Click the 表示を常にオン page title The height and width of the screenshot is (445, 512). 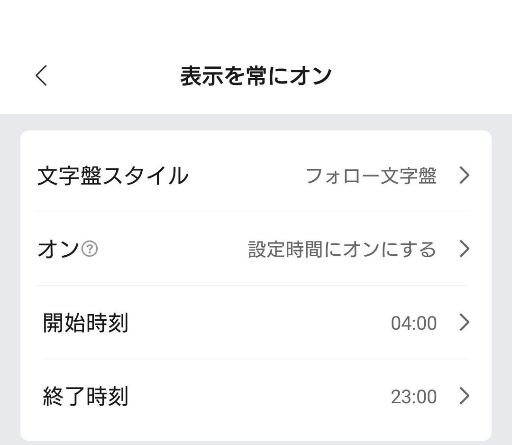point(256,76)
